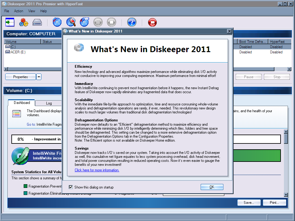The width and height of the screenshot is (295, 221).
Task: Click the gray stop toolbar icon
Action: pos(111,22)
